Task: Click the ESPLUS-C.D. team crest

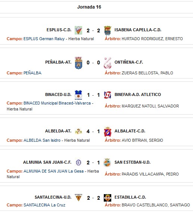Action: click(x=78, y=30)
